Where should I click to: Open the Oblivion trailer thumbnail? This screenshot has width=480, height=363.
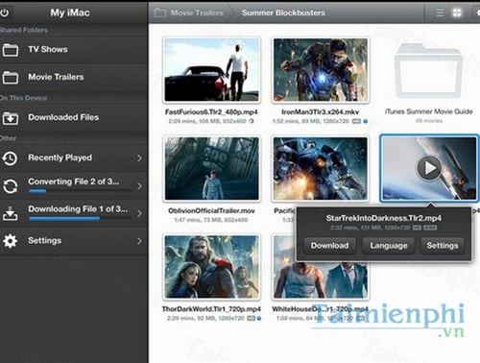point(211,168)
